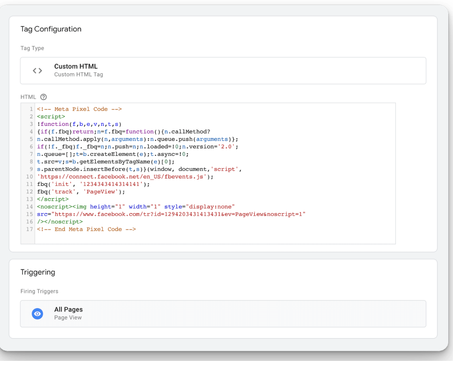Click the opening <script> tag line
453x366 pixels.
pyautogui.click(x=51, y=117)
